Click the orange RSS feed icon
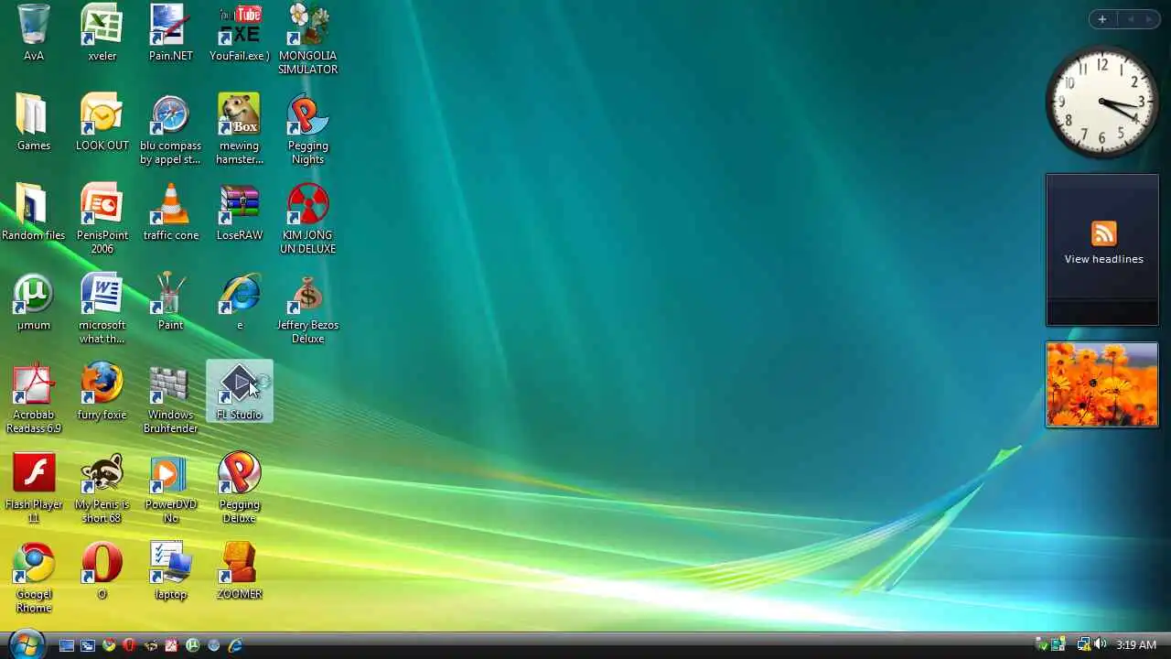Viewport: 1171px width, 659px height. [1103, 233]
